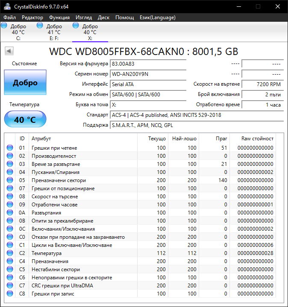Click the power on hours field 1 часа
The height and width of the screenshot is (307, 288).
[x=263, y=104]
